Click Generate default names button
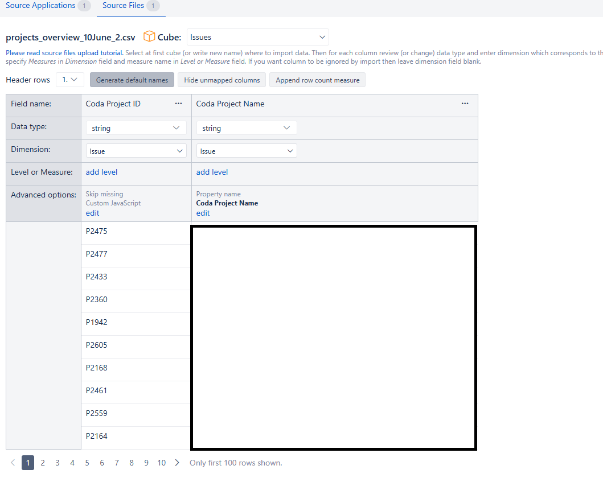603x486 pixels. pos(132,80)
